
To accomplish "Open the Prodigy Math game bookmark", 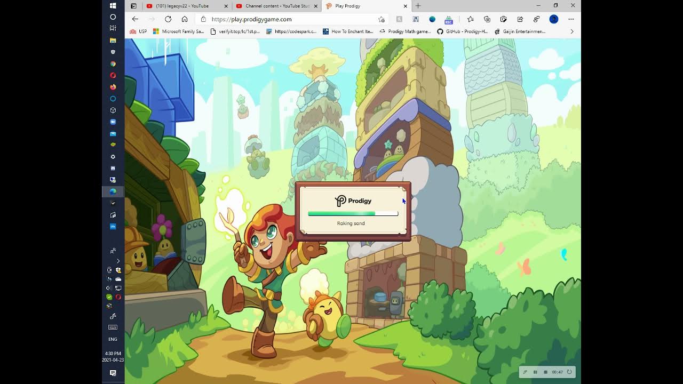I will pyautogui.click(x=405, y=31).
